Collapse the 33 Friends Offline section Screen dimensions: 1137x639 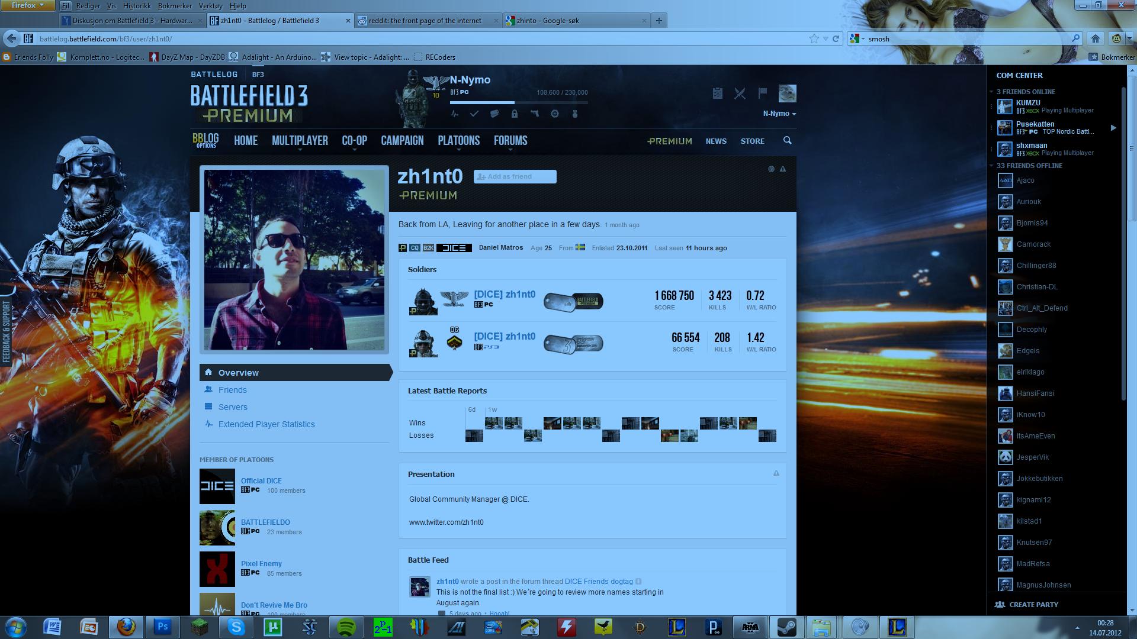(x=991, y=166)
